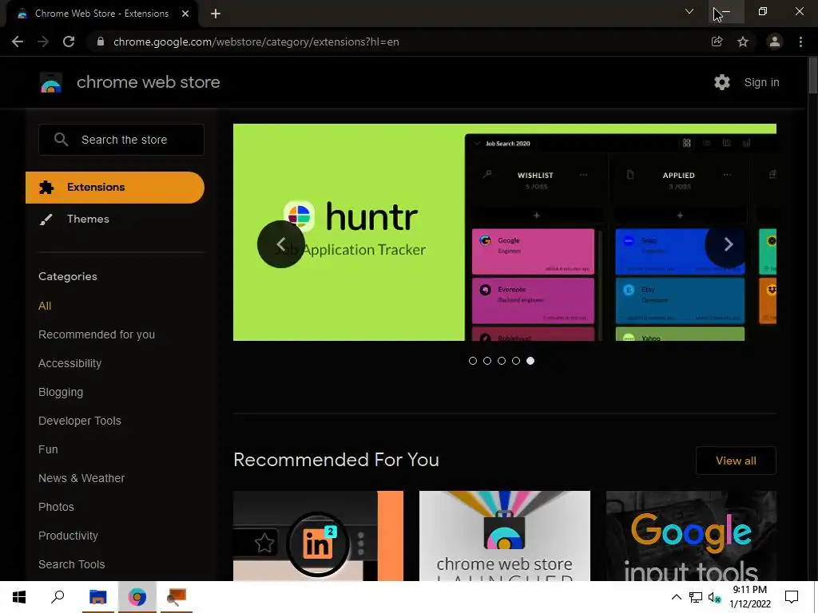
Task: Show previous carousel slide
Action: pyautogui.click(x=280, y=244)
